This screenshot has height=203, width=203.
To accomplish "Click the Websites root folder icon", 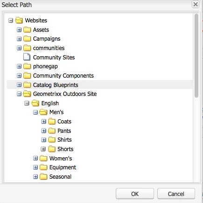I will pyautogui.click(x=19, y=20).
